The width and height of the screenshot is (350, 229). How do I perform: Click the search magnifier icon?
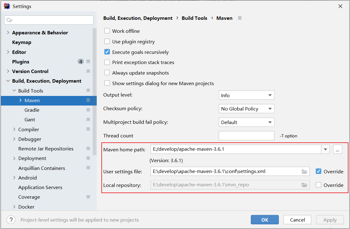pos(9,20)
